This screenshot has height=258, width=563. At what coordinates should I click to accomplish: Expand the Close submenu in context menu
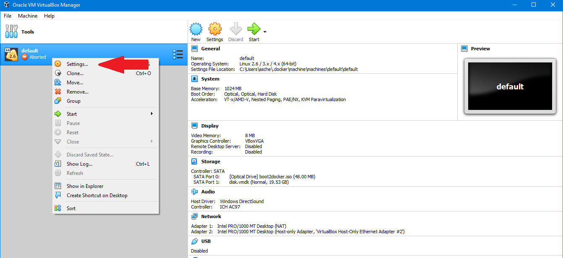(106, 142)
